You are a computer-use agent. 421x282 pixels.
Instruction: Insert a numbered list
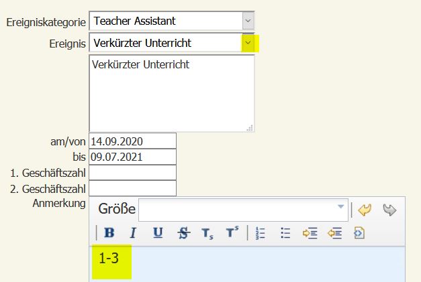(260, 233)
